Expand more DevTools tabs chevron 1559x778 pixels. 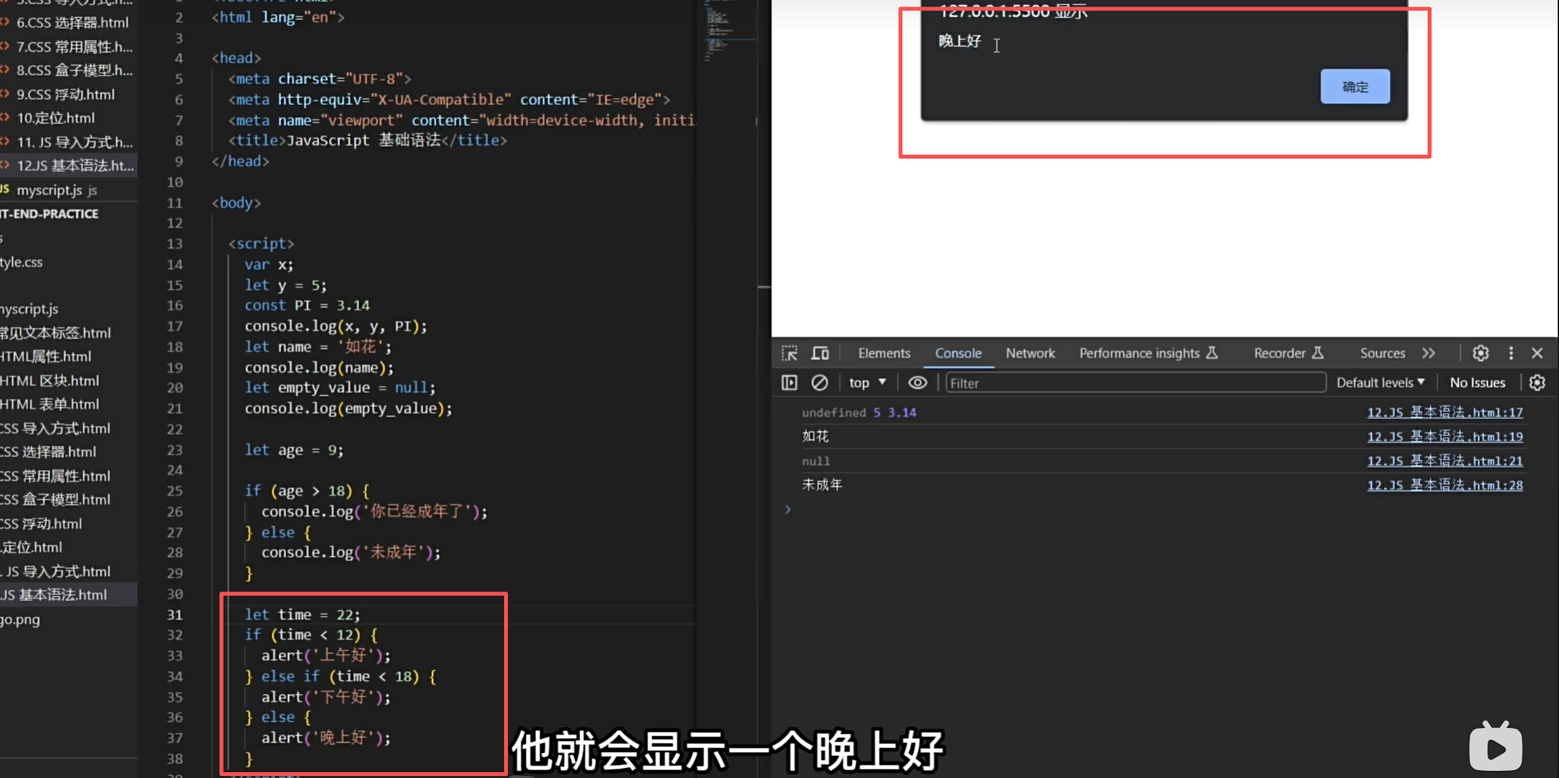(x=1428, y=353)
